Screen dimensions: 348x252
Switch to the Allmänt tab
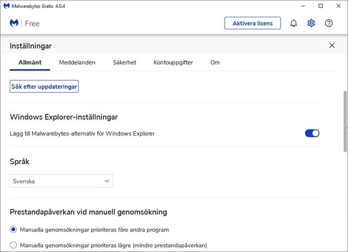[x=30, y=62]
